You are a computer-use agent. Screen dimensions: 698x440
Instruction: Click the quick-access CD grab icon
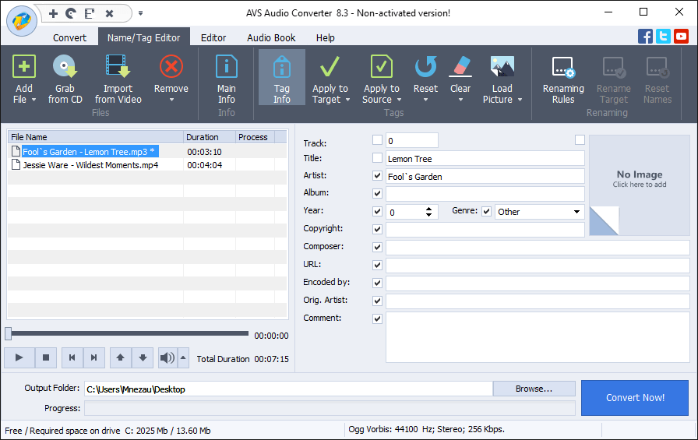point(71,14)
